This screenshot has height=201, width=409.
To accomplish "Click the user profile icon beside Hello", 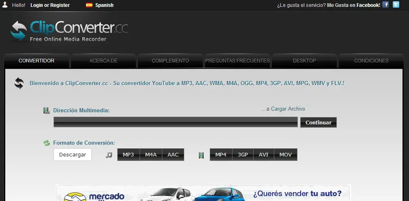I will pos(5,4).
